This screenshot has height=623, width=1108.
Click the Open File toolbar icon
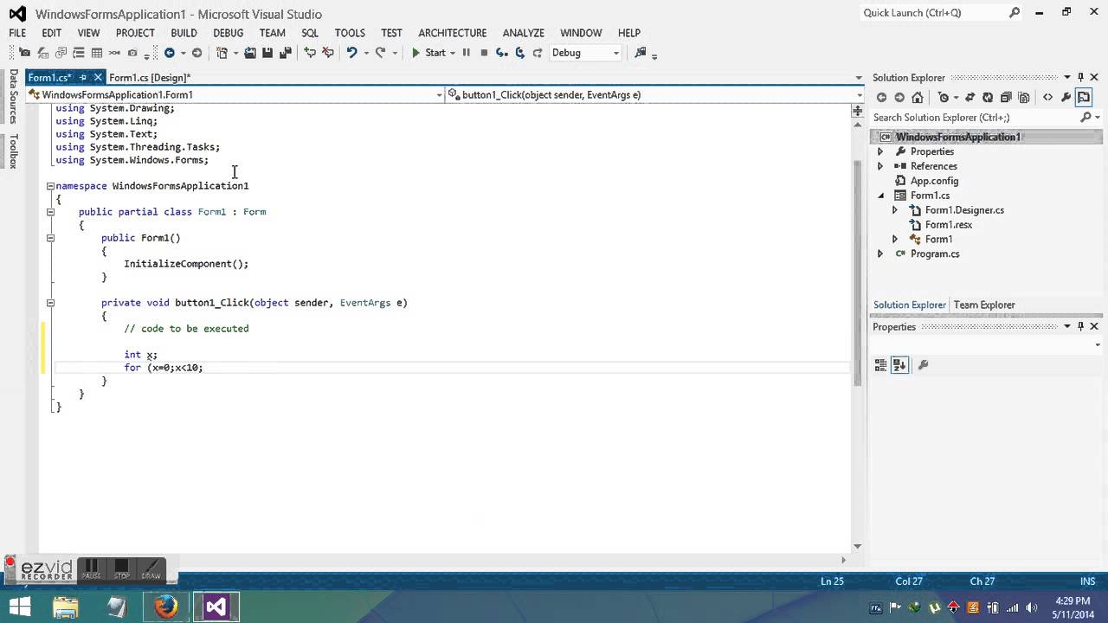[x=250, y=53]
